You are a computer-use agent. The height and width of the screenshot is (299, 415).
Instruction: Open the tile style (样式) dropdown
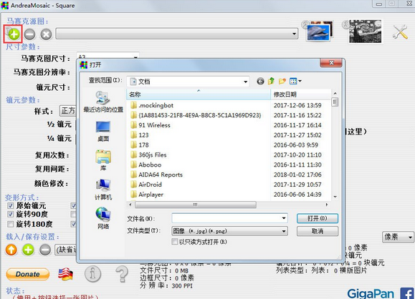click(x=68, y=111)
